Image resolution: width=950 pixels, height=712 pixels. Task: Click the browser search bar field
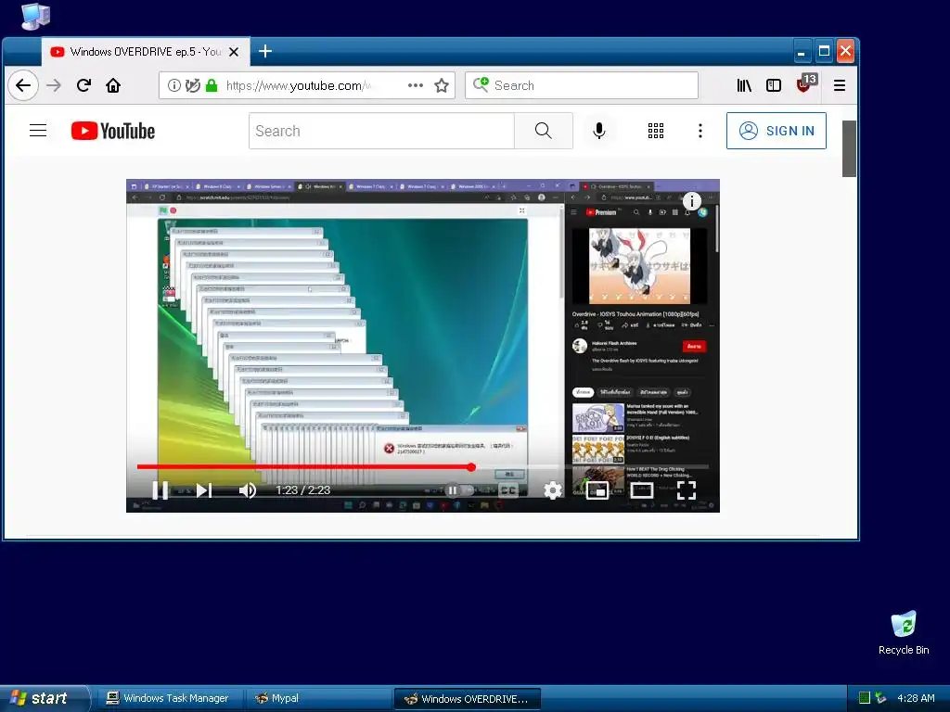tap(582, 85)
